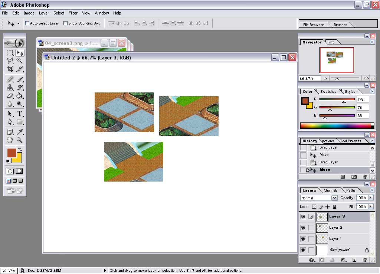Open the Image menu
The height and width of the screenshot is (274, 380).
(x=29, y=13)
